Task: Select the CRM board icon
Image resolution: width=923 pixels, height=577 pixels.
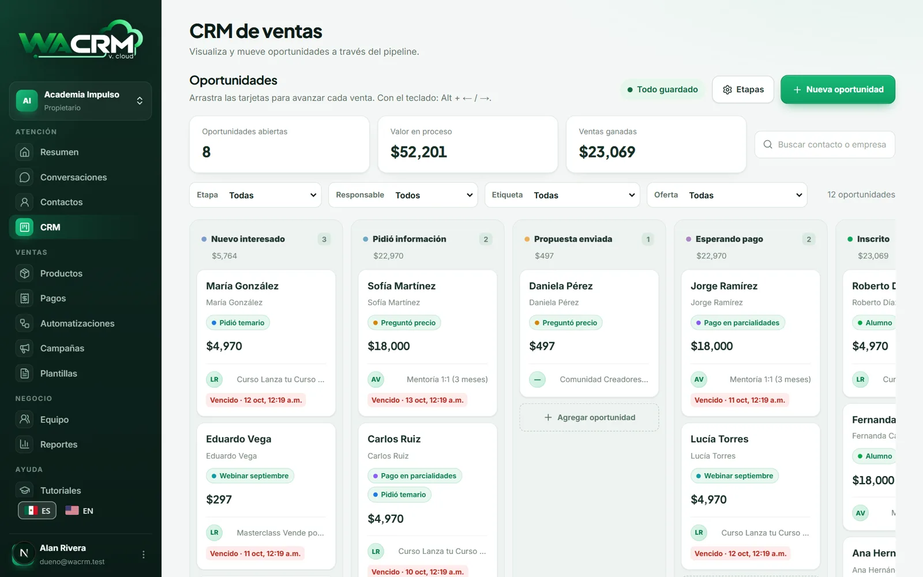Action: pyautogui.click(x=25, y=227)
